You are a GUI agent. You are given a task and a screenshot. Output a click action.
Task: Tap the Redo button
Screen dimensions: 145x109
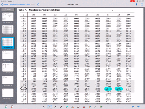(x=33, y=5)
